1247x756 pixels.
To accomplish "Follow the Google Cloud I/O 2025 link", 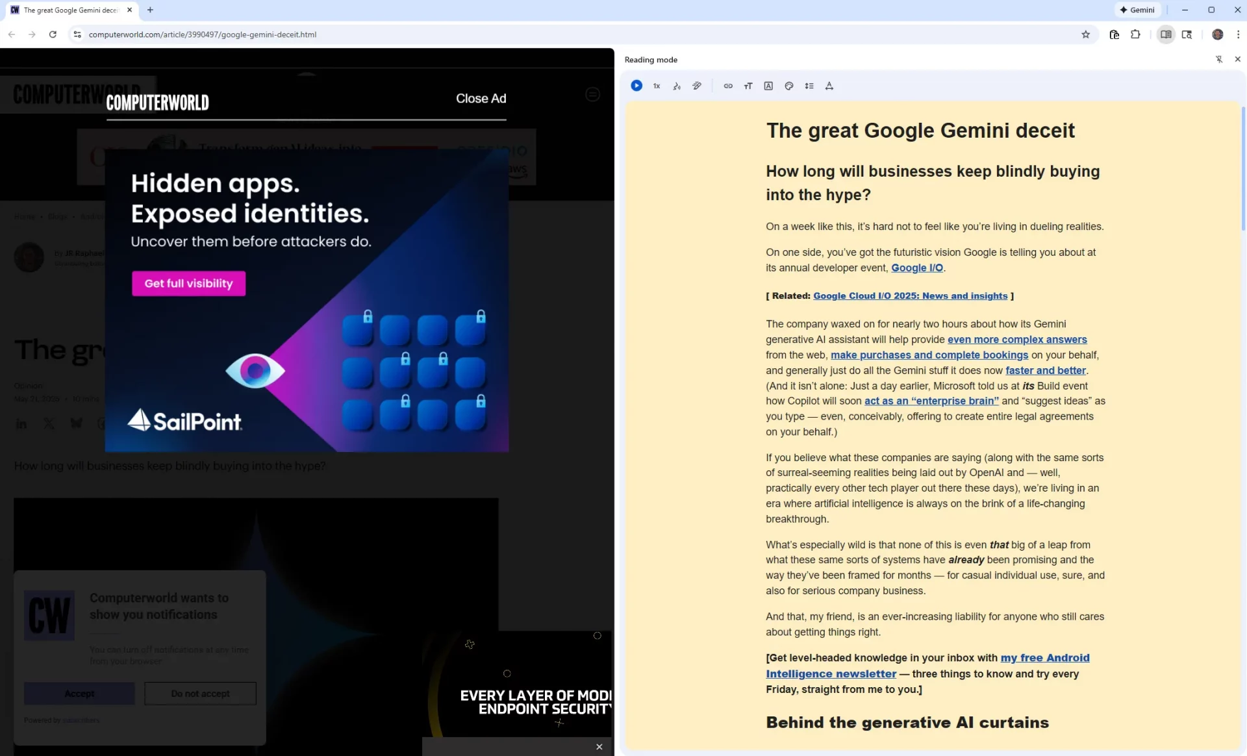I will 911,296.
